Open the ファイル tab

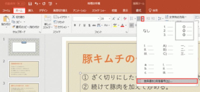click(6, 11)
